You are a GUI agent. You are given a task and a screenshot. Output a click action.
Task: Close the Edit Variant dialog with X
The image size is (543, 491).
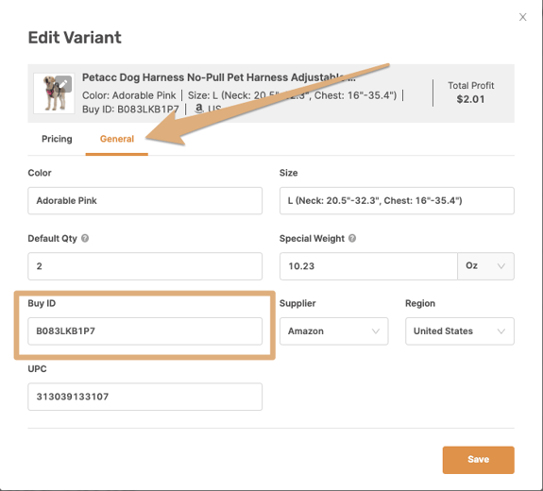coord(522,17)
